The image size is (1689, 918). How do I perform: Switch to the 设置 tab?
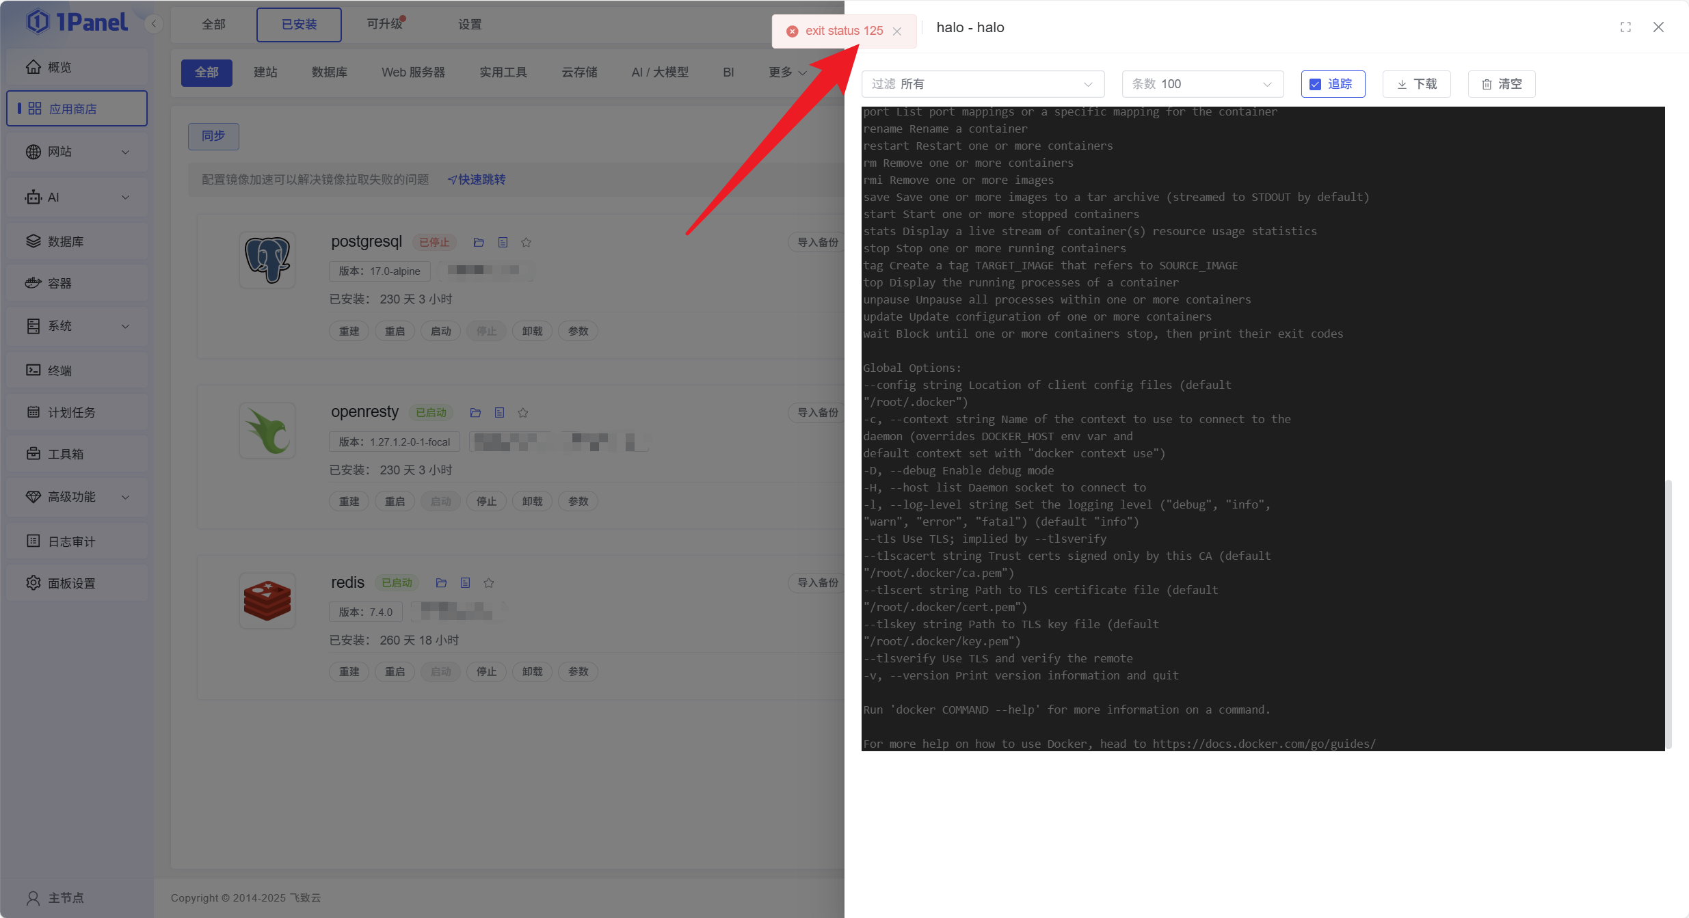coord(470,25)
